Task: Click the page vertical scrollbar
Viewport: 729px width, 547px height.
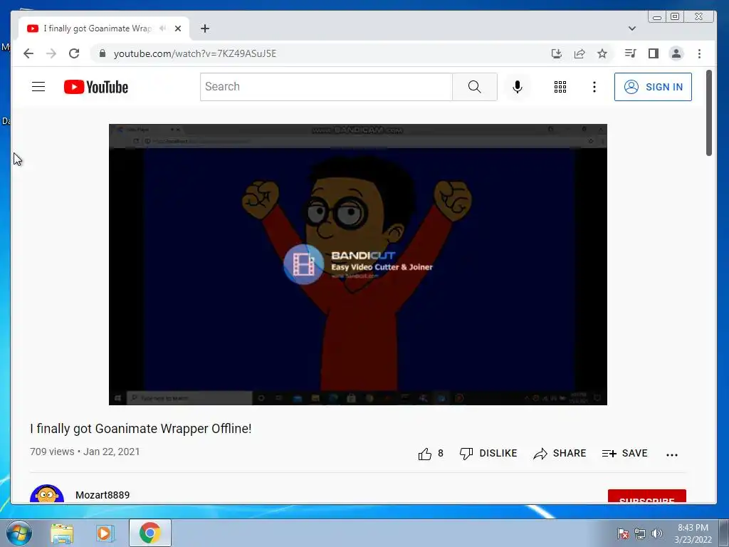Action: (708, 113)
